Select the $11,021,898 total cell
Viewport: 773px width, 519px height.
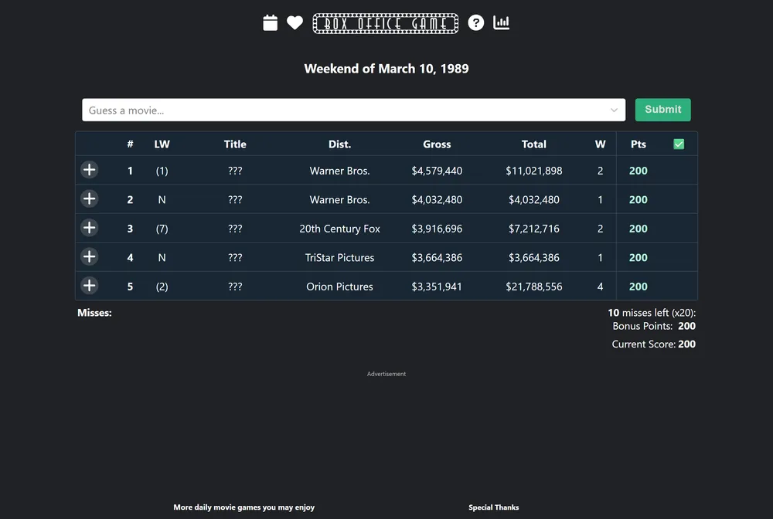point(534,171)
